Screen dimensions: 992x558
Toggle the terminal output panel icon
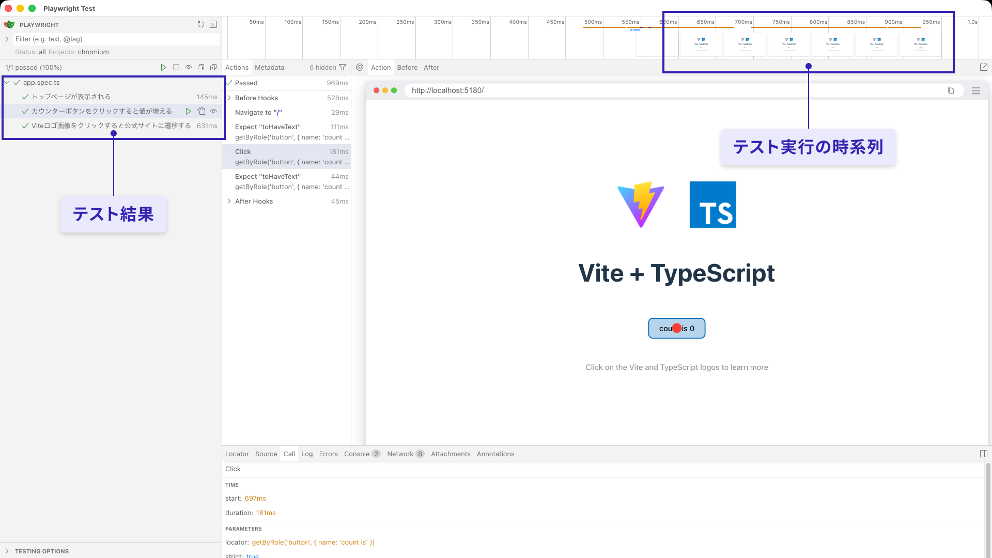click(213, 24)
